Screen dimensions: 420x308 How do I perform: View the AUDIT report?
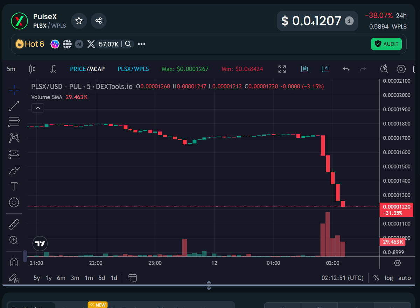tap(386, 44)
